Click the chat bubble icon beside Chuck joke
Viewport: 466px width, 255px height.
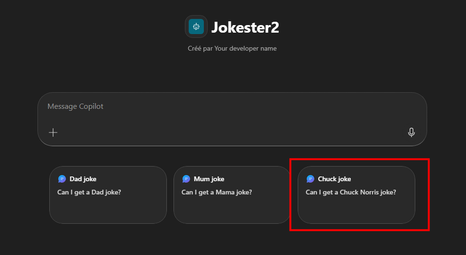(311, 179)
